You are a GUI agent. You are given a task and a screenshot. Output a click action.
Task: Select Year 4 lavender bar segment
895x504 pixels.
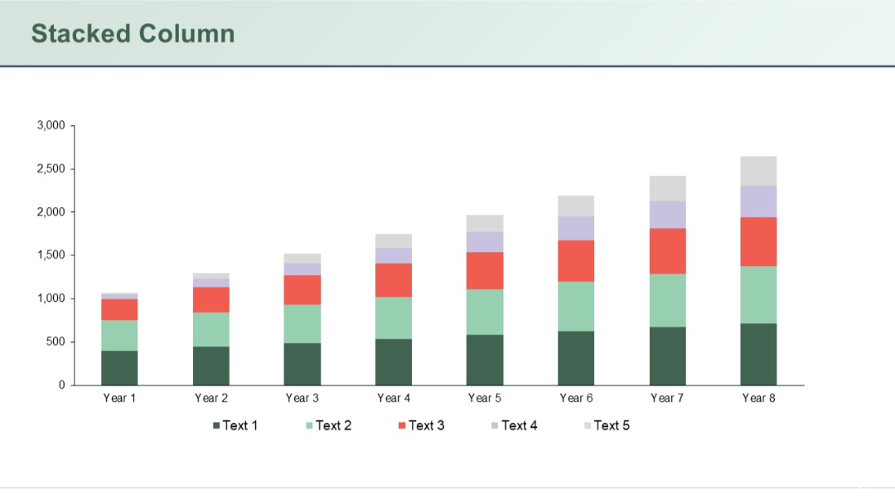point(394,255)
